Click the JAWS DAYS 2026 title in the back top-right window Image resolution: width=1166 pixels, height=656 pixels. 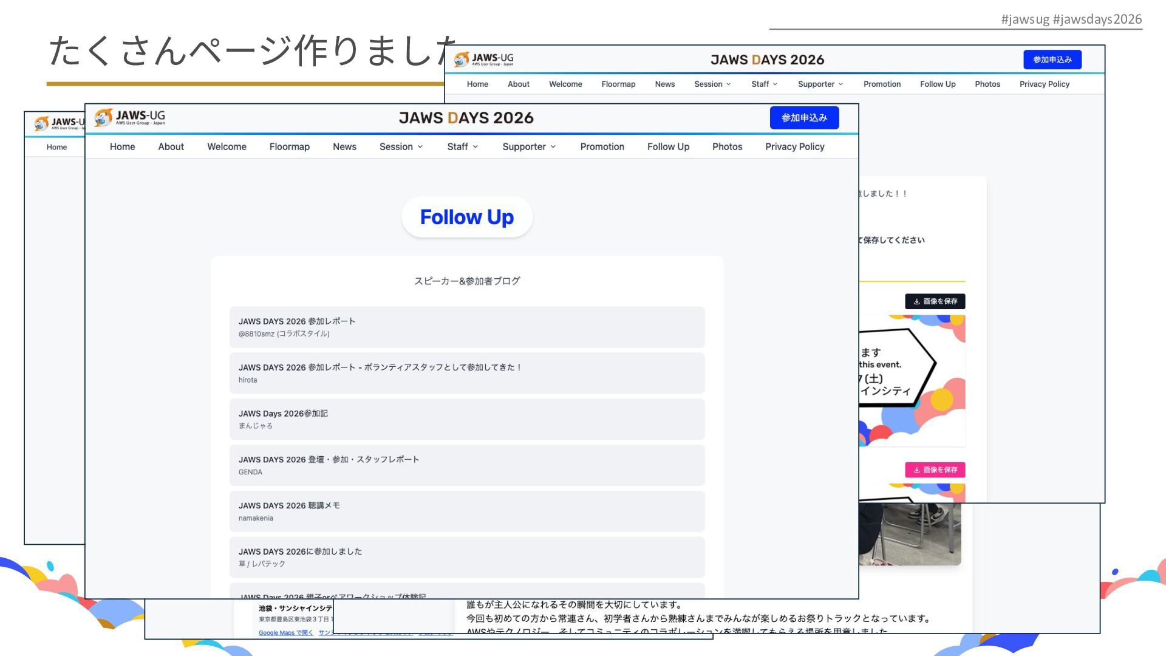[x=768, y=60]
